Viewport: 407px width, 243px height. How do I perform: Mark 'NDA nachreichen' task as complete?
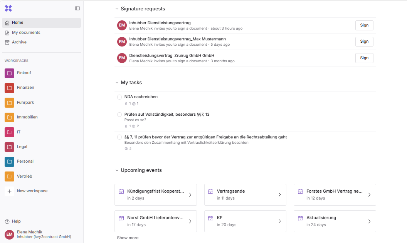119,97
